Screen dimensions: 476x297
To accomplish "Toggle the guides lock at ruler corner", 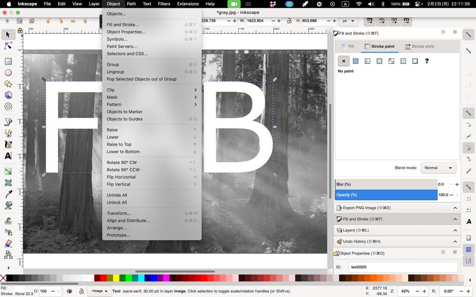I will click(20, 30).
